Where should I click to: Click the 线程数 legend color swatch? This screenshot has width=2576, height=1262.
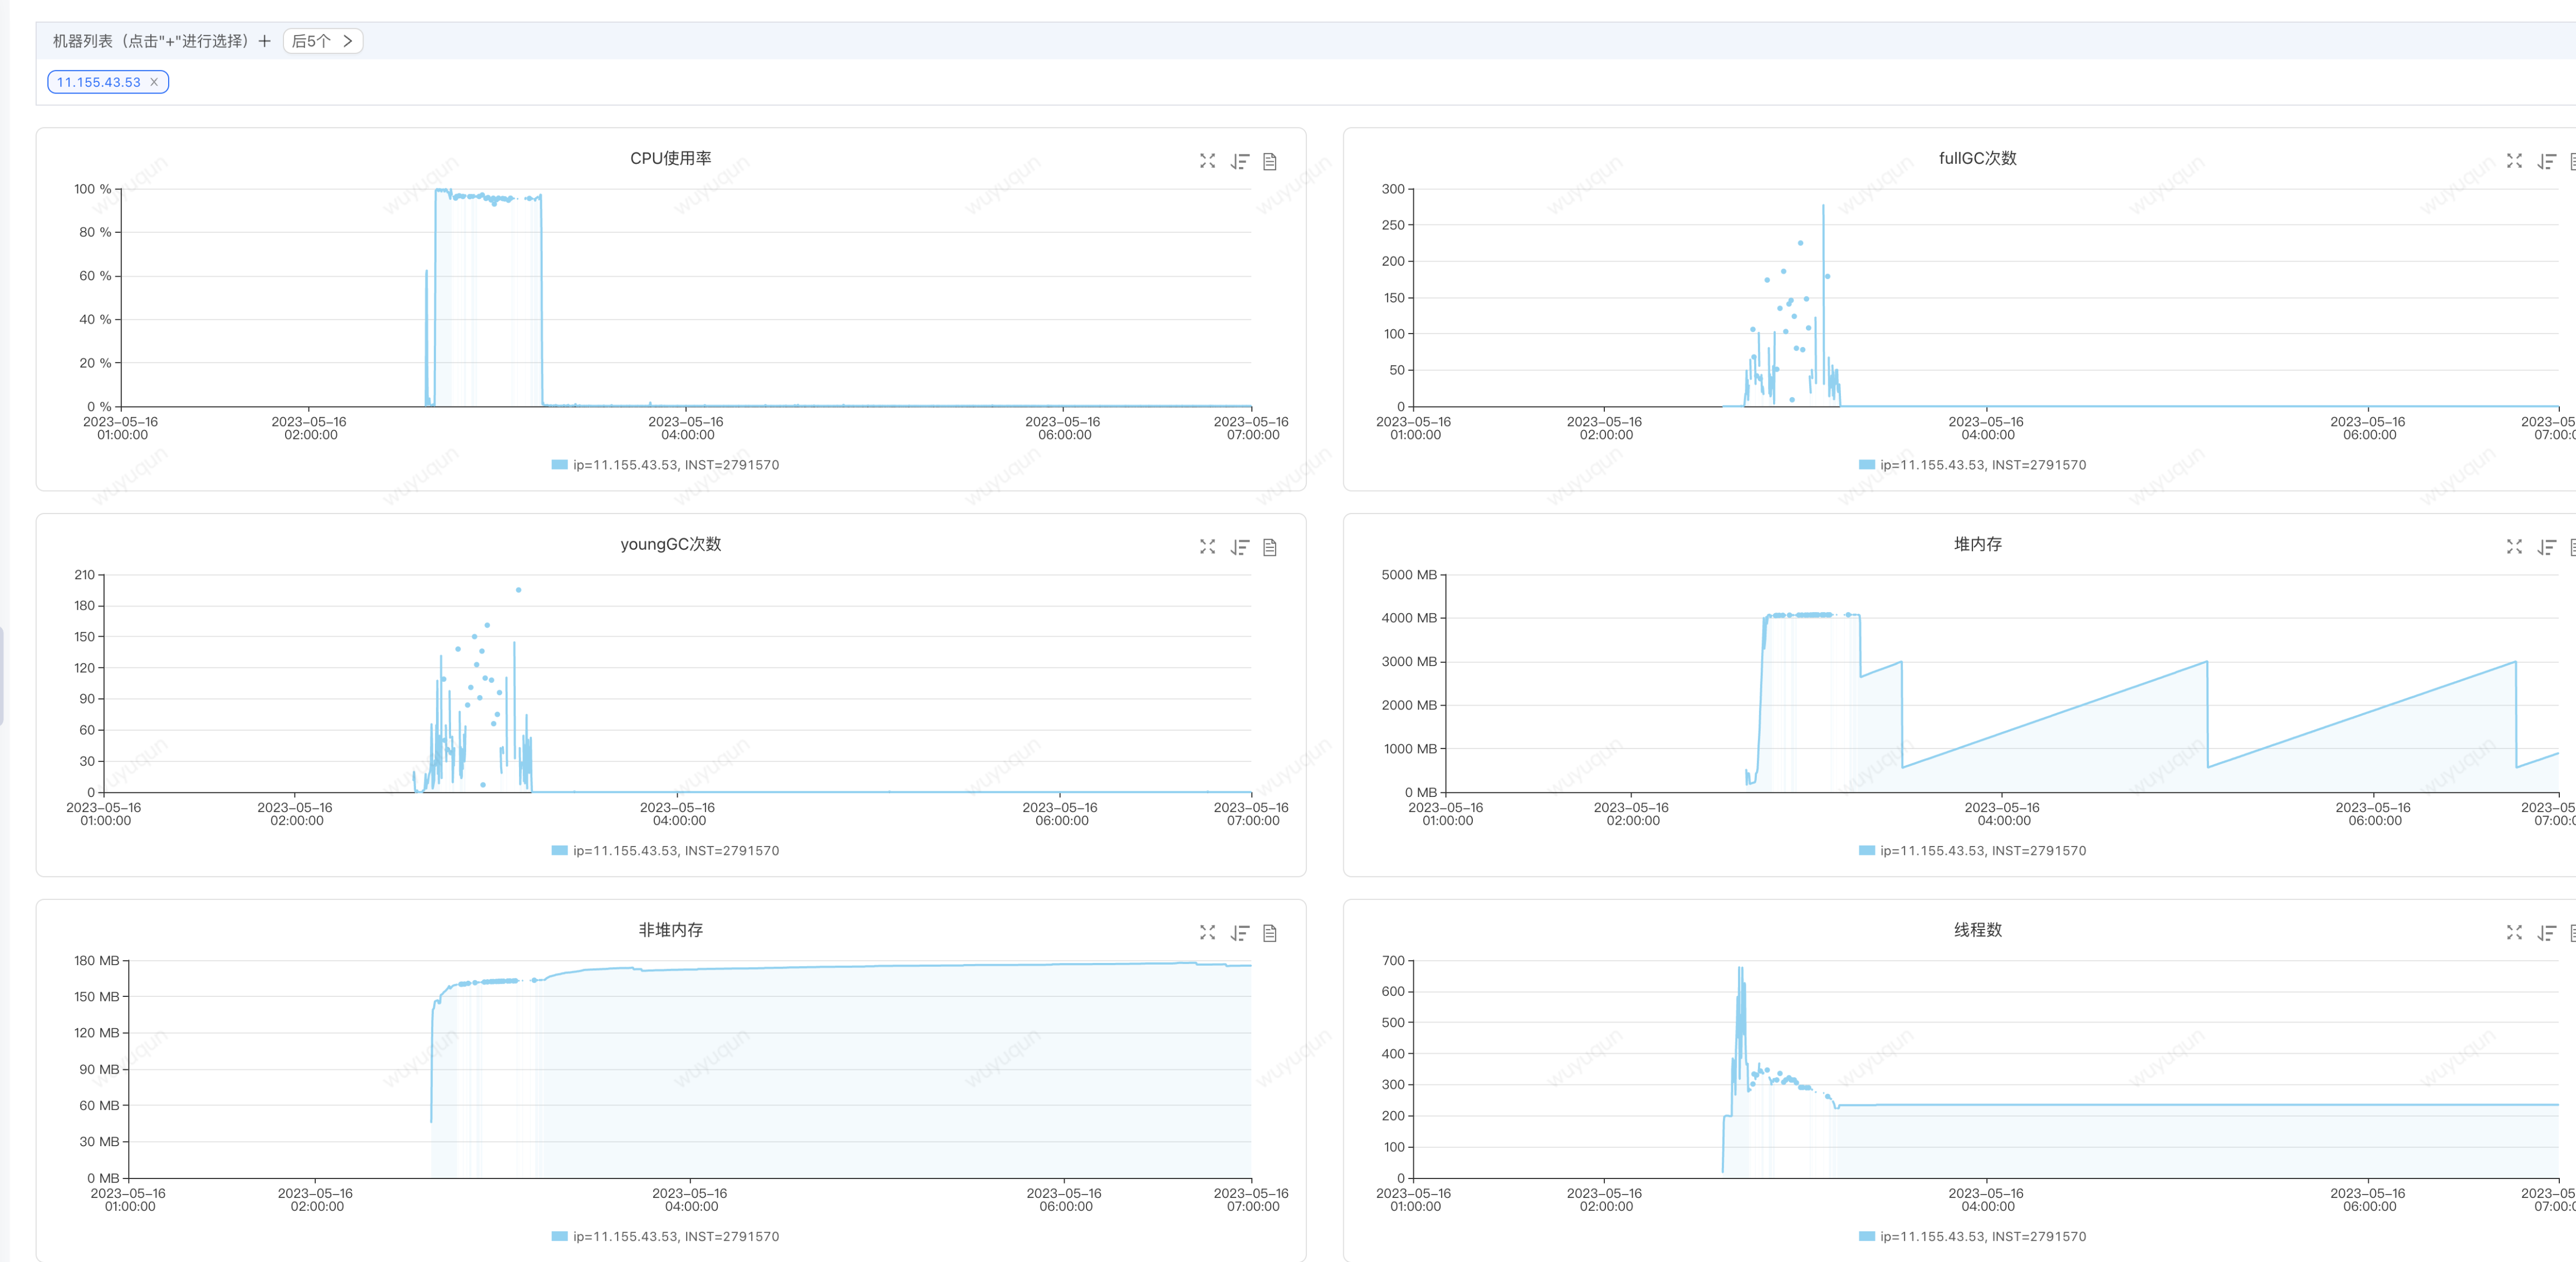tap(1866, 1237)
